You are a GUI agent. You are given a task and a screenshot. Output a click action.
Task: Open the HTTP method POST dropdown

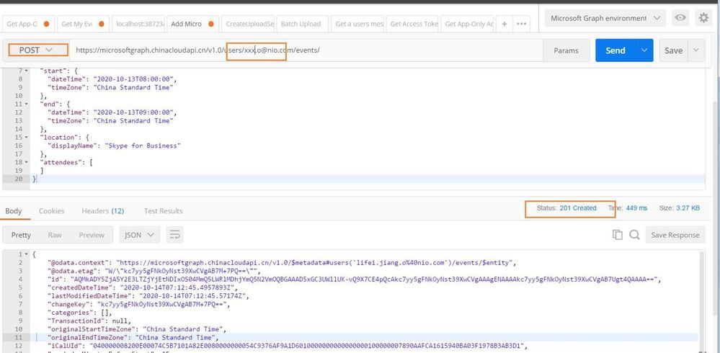[x=36, y=50]
